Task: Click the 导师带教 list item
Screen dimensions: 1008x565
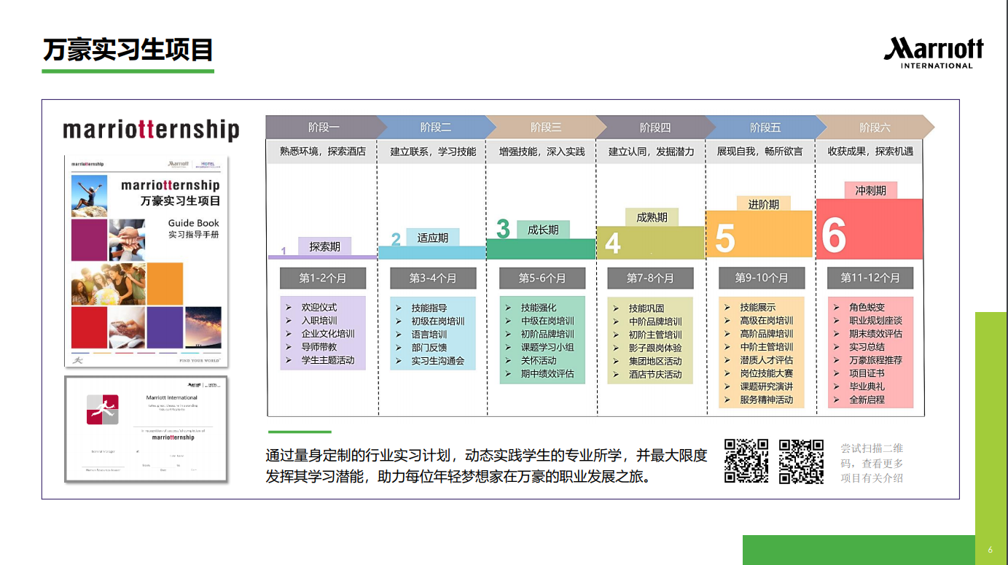Action: pos(319,347)
